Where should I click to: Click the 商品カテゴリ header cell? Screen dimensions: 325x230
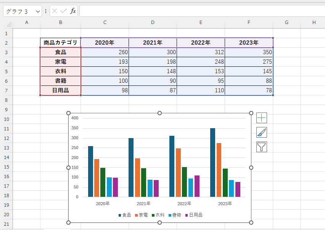click(61, 43)
